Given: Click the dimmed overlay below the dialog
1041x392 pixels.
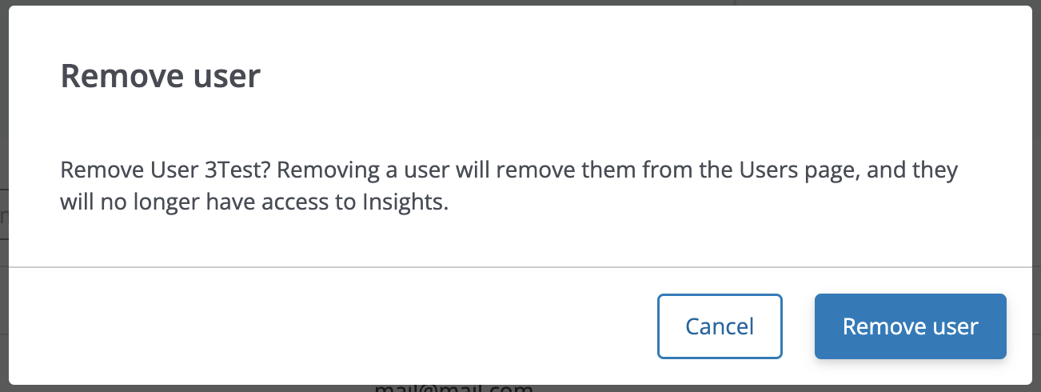Looking at the screenshot, I should pos(160,389).
